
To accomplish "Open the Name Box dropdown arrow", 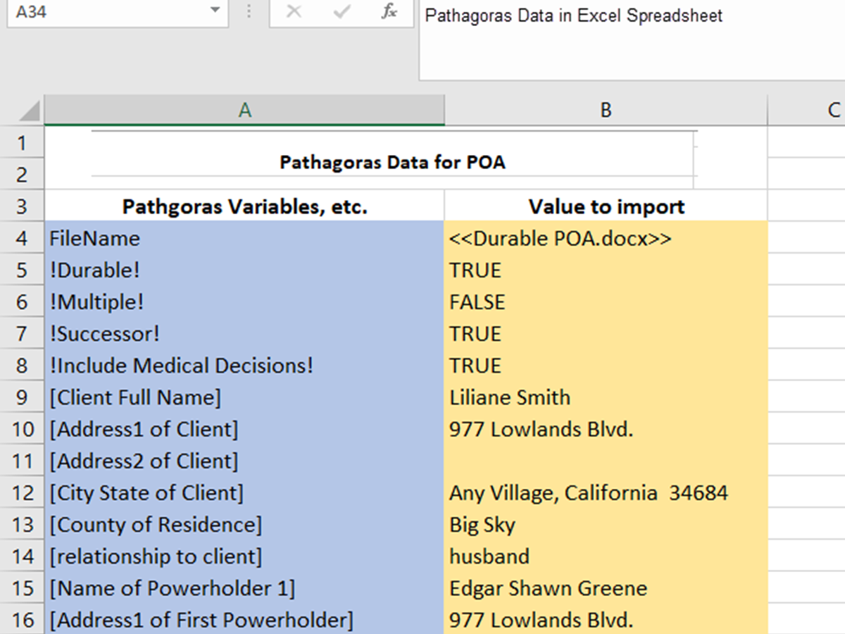I will (214, 12).
